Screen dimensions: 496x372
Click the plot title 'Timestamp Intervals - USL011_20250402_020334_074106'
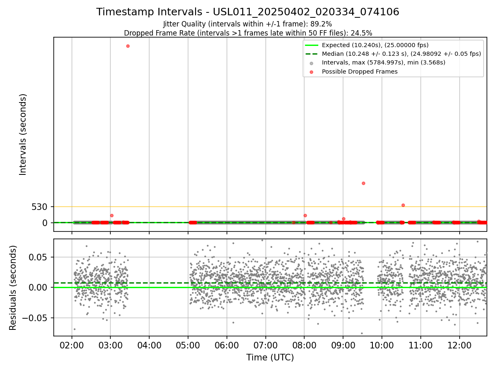click(248, 12)
